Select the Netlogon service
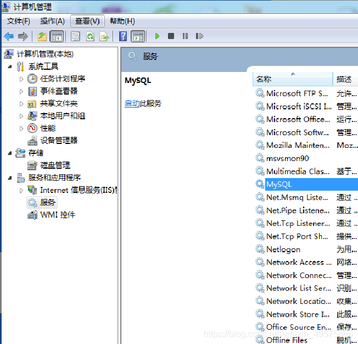The height and width of the screenshot is (344, 358). tap(283, 249)
